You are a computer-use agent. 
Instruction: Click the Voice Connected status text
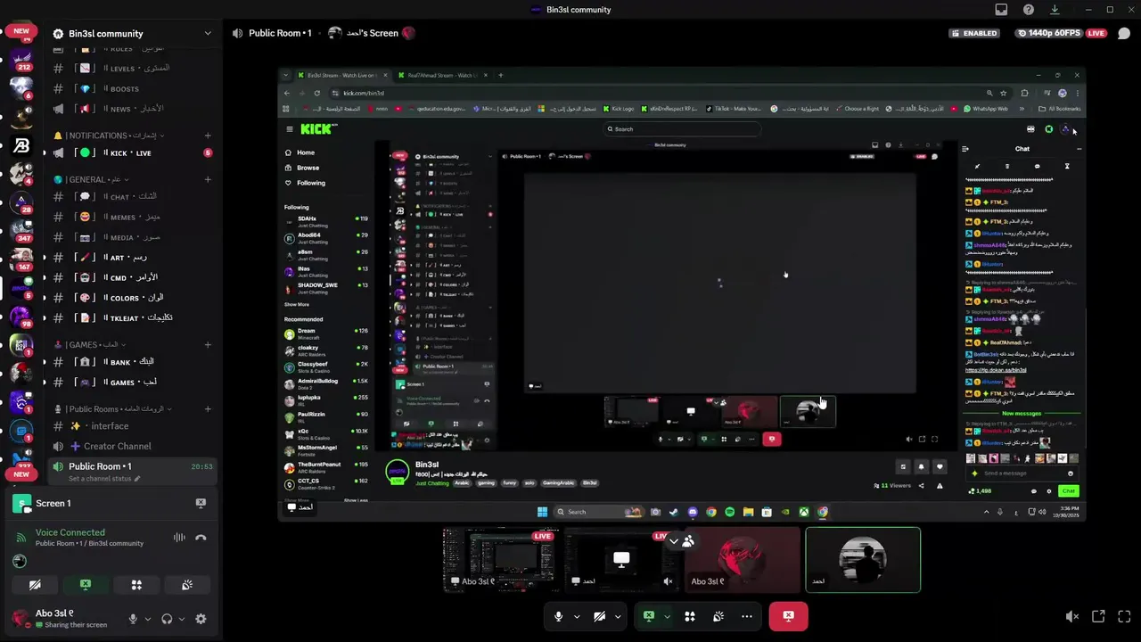pos(70,532)
